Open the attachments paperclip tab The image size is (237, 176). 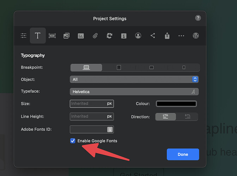[x=95, y=36]
